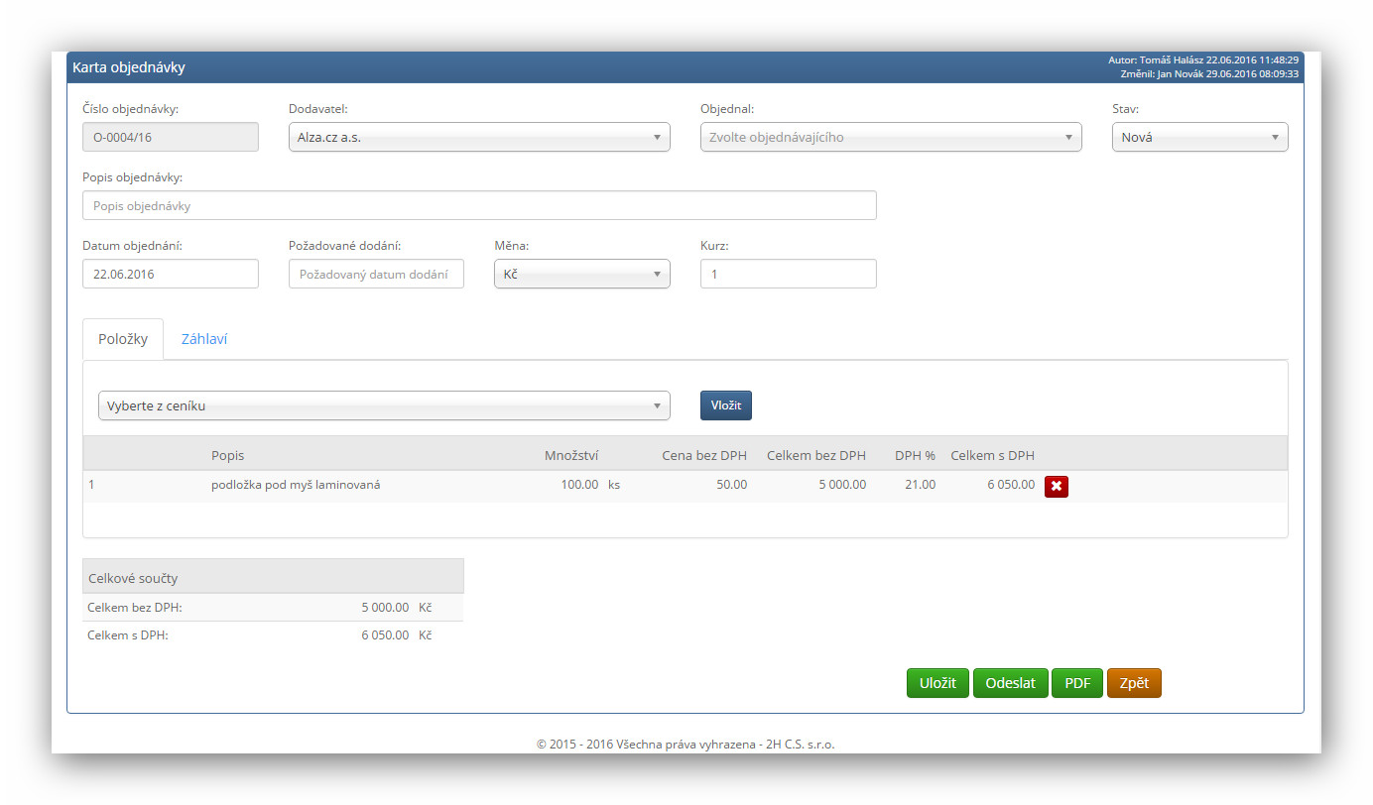1373x805 pixels.
Task: Click the green Uložit button
Action: [x=936, y=683]
